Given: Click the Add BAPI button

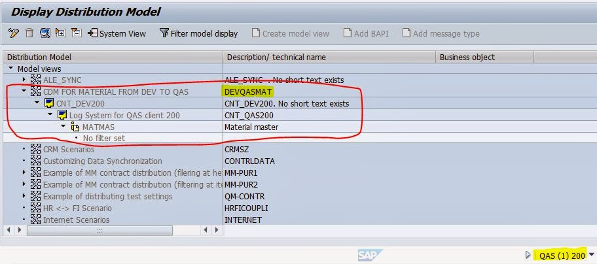Looking at the screenshot, I should 366,33.
